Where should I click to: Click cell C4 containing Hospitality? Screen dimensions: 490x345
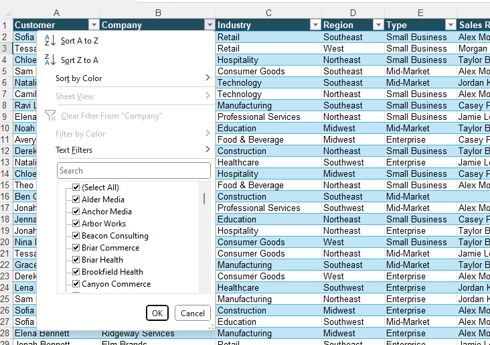coord(268,60)
